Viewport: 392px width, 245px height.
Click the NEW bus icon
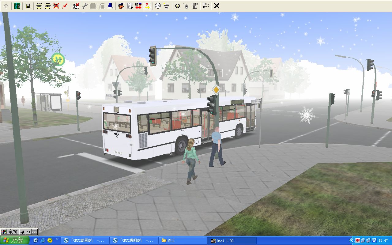tap(39, 6)
